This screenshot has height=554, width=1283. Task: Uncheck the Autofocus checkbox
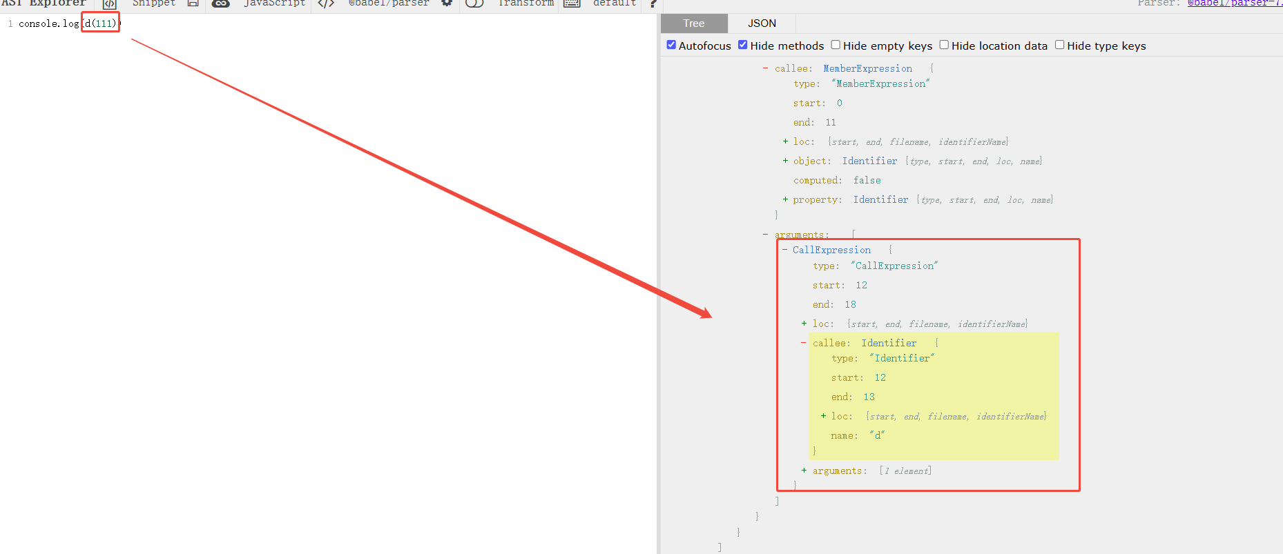click(x=671, y=45)
